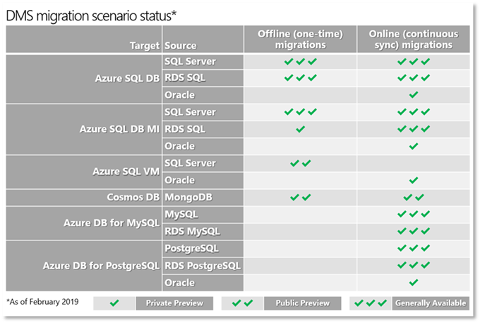The width and height of the screenshot is (480, 323).
Task: Click the Public Preview legend double checkmark
Action: tap(242, 303)
